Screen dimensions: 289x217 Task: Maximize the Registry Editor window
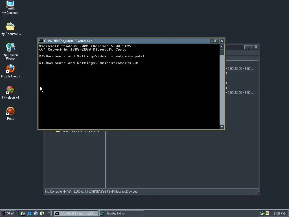251,47
